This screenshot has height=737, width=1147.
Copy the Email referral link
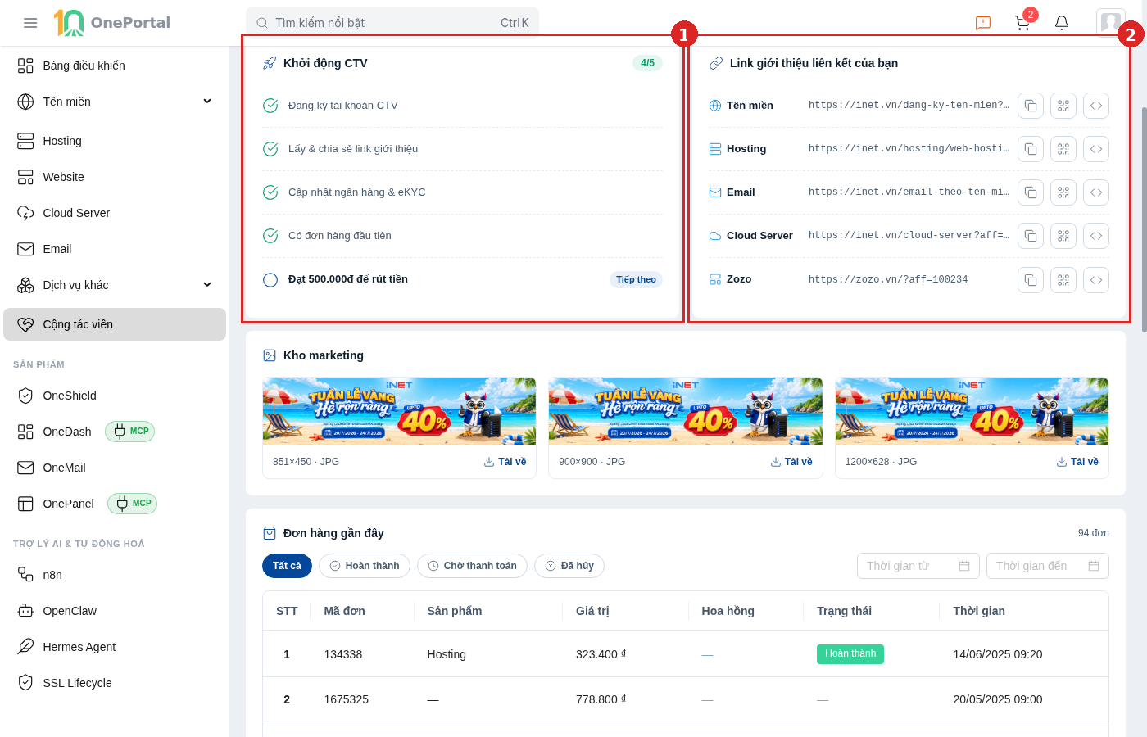coord(1031,192)
